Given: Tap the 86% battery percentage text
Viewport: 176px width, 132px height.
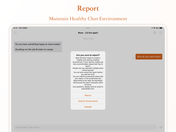Looking at the screenshot, I should [x=157, y=28].
